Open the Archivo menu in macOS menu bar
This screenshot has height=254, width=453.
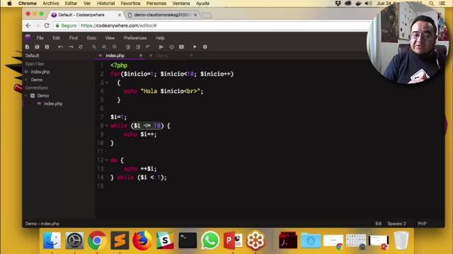coord(50,4)
